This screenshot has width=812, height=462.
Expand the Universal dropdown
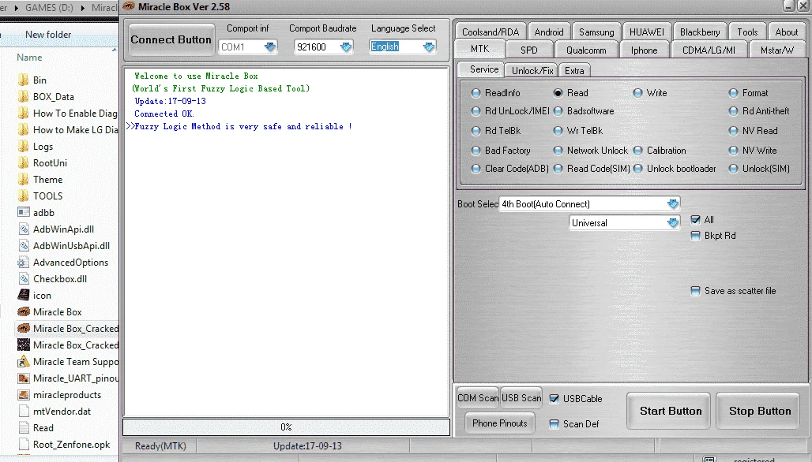pyautogui.click(x=673, y=223)
